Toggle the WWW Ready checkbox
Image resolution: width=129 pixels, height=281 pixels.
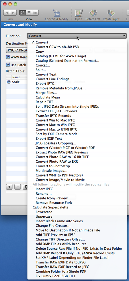click(8, 57)
